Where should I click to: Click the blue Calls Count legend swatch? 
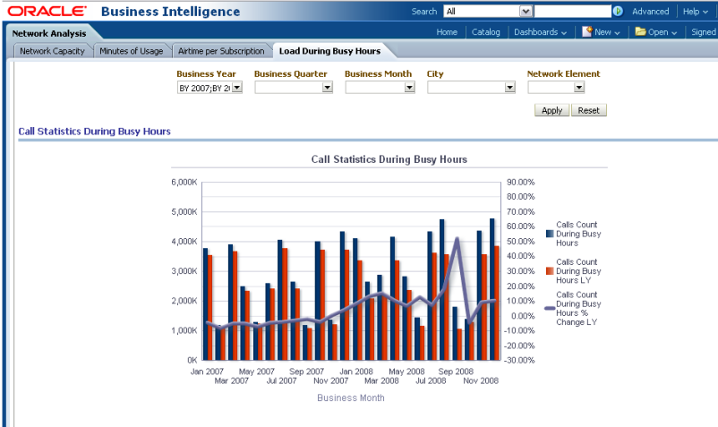click(x=550, y=234)
